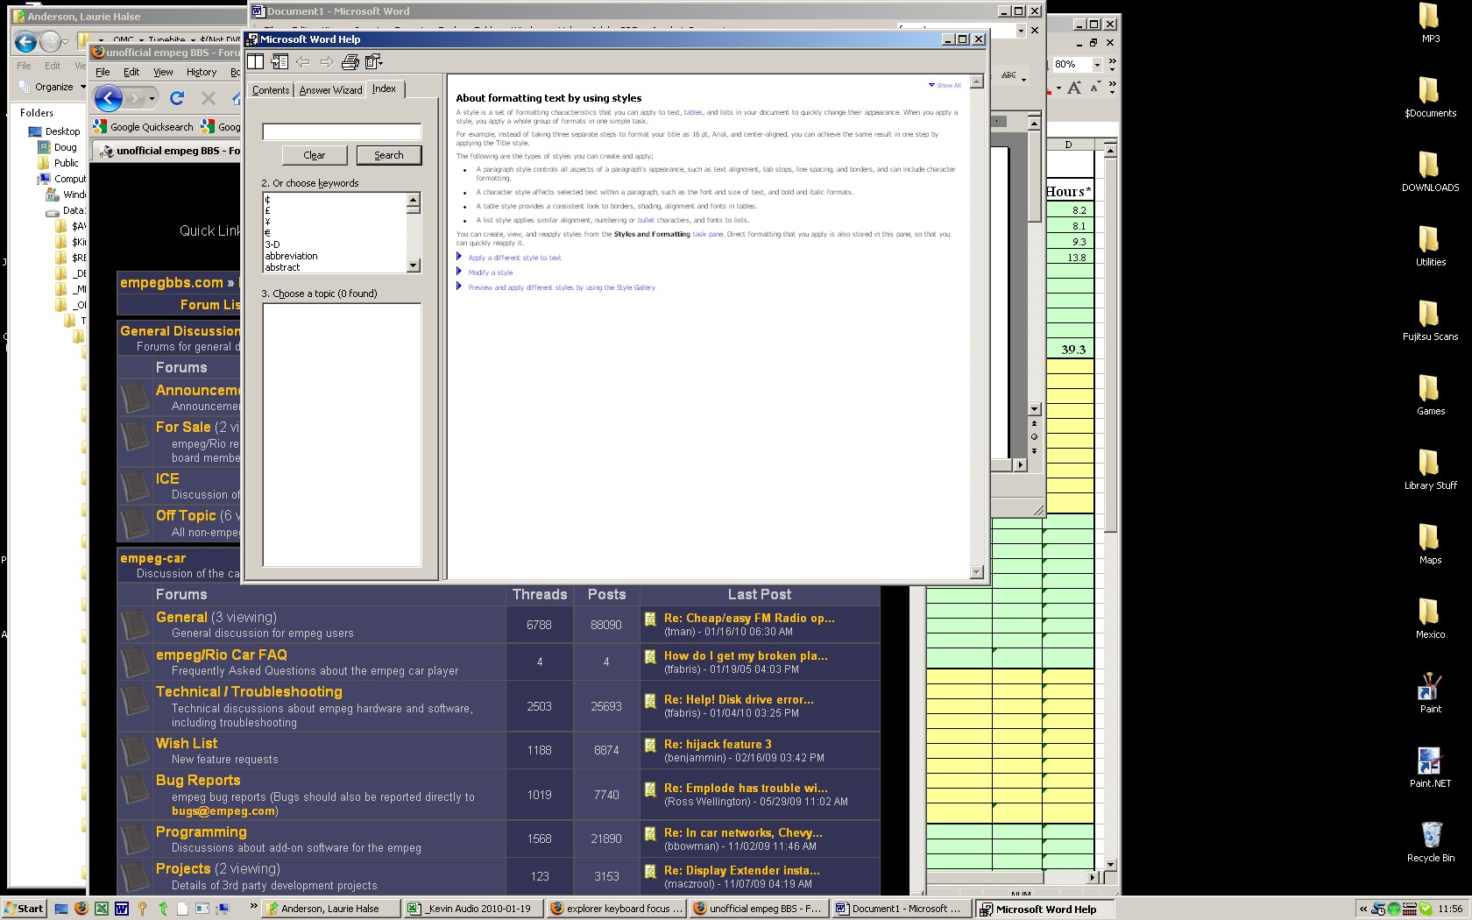1472x920 pixels.
Task: Open the Excel zoom 80% dropdown
Action: [1097, 64]
